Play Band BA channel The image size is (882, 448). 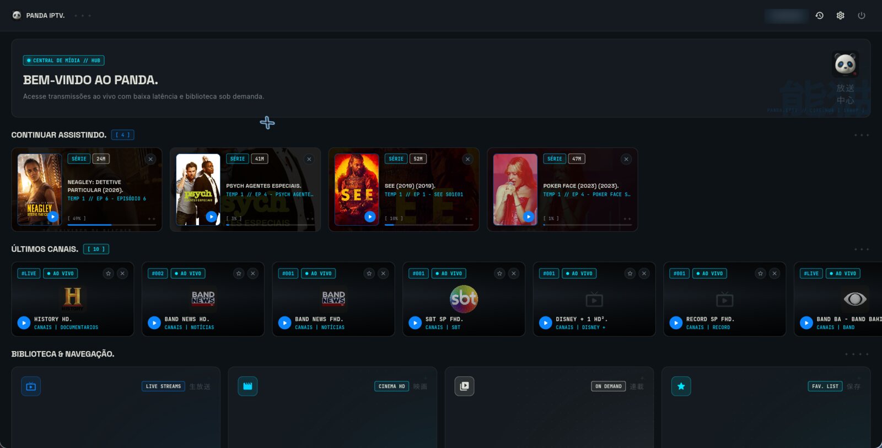806,323
